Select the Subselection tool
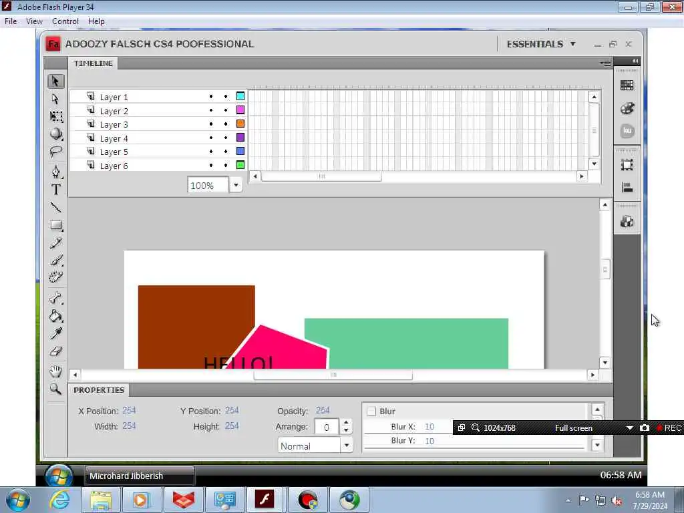Viewport: 684px width, 513px height. (x=56, y=99)
